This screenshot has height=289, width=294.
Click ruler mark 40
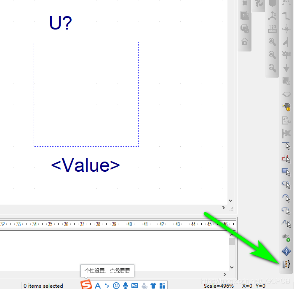pyautogui.click(x=130, y=224)
